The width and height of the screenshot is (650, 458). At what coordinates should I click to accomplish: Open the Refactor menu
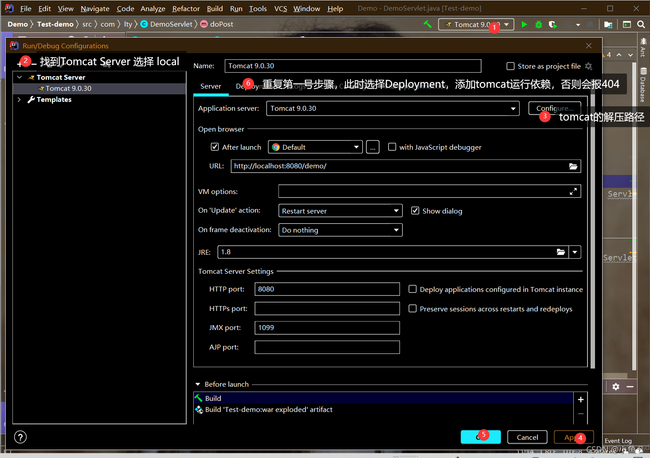click(x=186, y=8)
